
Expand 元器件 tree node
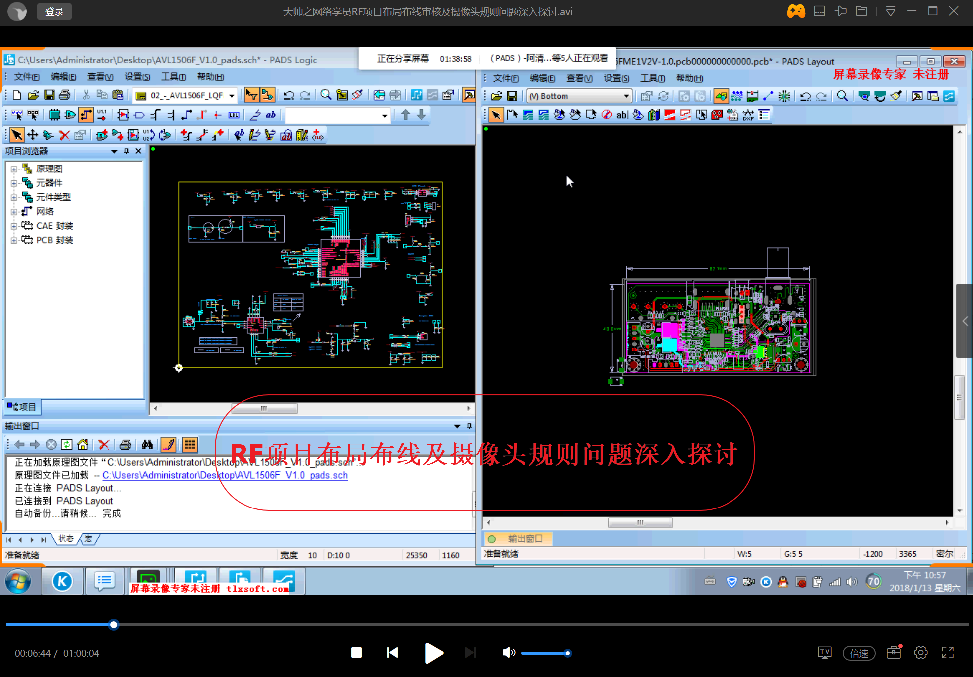(14, 183)
